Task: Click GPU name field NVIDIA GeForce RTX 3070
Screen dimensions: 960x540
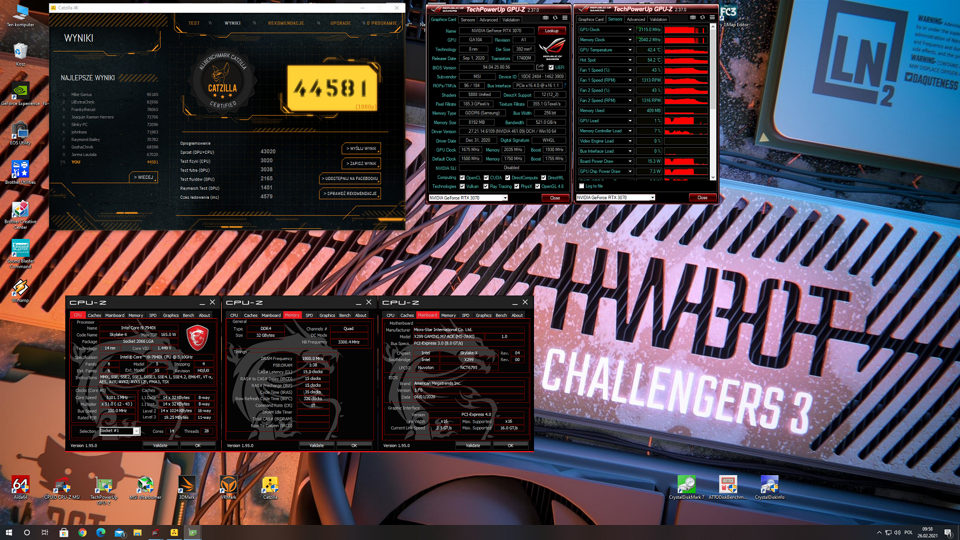Action: tap(497, 31)
